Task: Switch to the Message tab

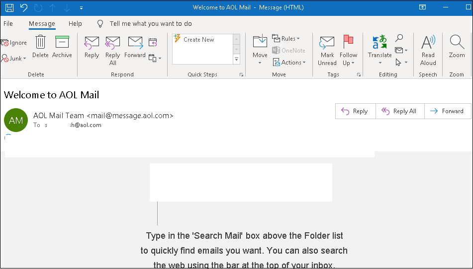Action: point(42,23)
